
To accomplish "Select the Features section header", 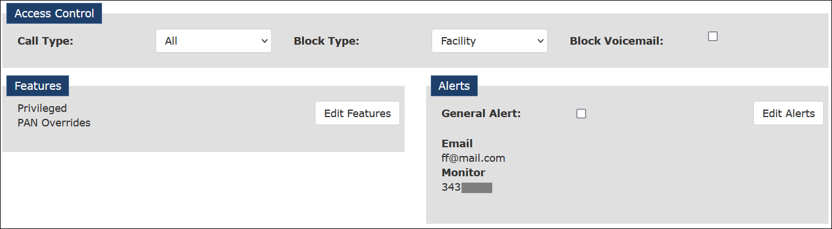I will pos(38,86).
